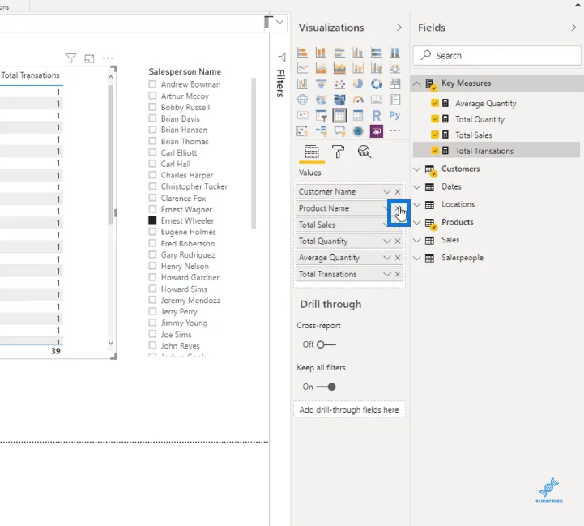This screenshot has height=526, width=584.
Task: Expand the Locations table
Action: coord(417,205)
